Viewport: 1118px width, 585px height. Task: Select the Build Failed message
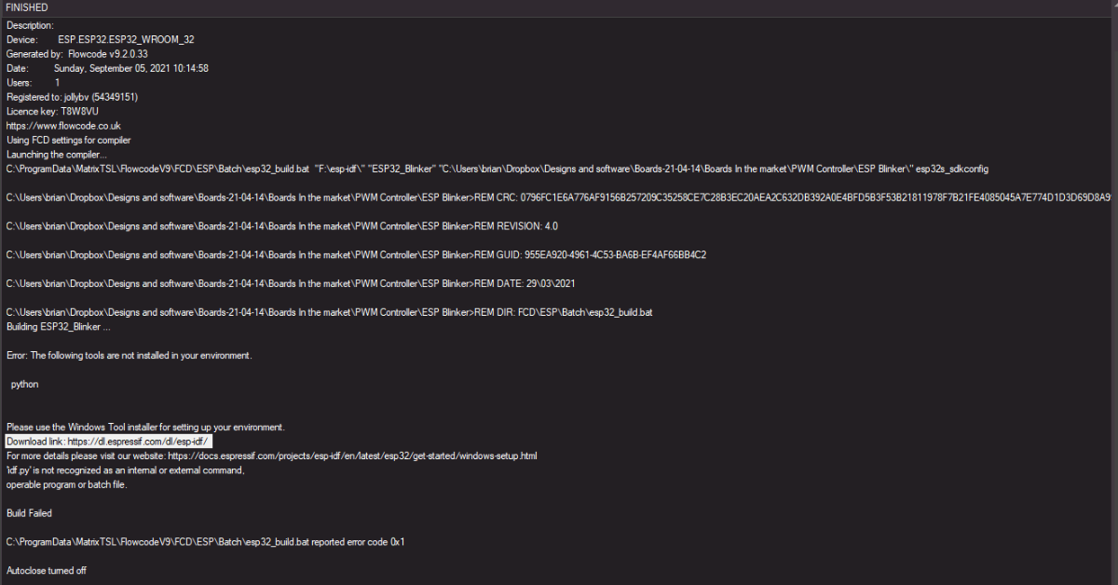(x=29, y=513)
